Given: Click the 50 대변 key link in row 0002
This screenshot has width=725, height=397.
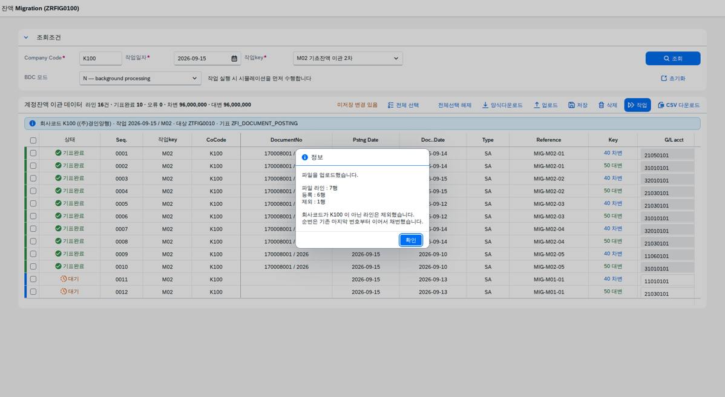Looking at the screenshot, I should pyautogui.click(x=612, y=165).
